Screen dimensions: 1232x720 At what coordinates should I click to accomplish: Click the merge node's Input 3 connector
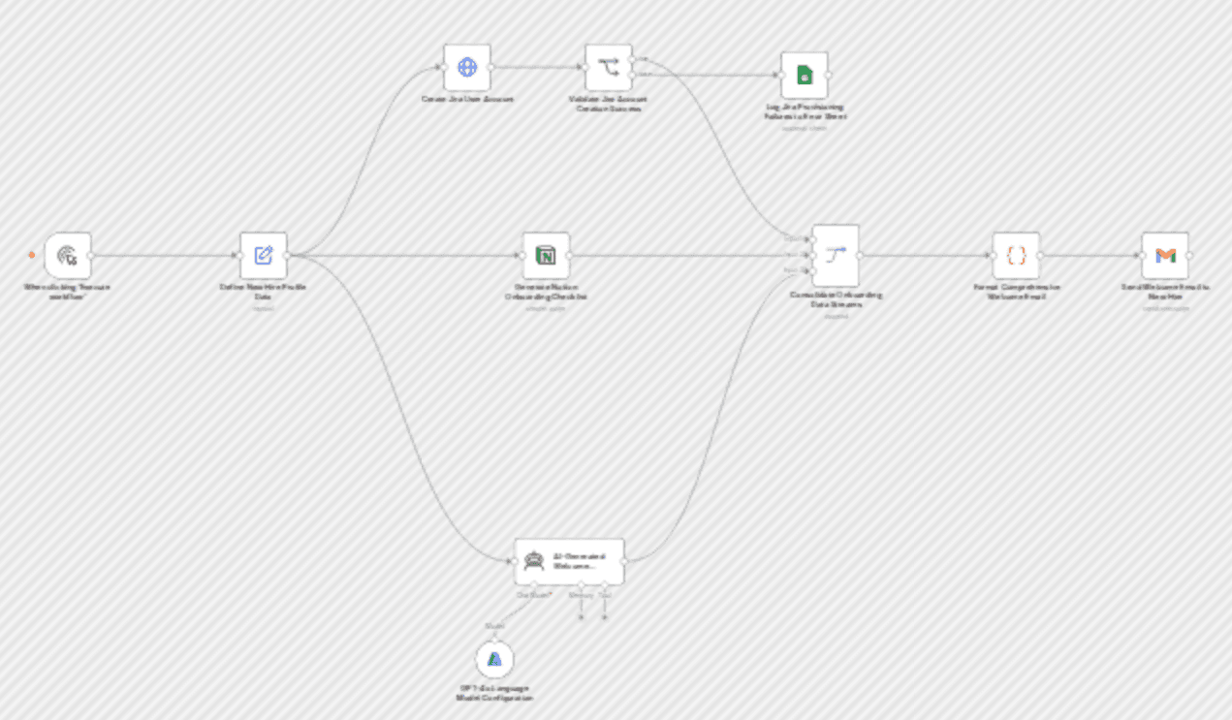point(811,271)
